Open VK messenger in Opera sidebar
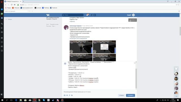 tap(2, 18)
